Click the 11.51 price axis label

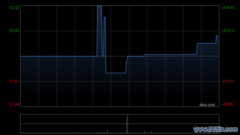point(14,81)
